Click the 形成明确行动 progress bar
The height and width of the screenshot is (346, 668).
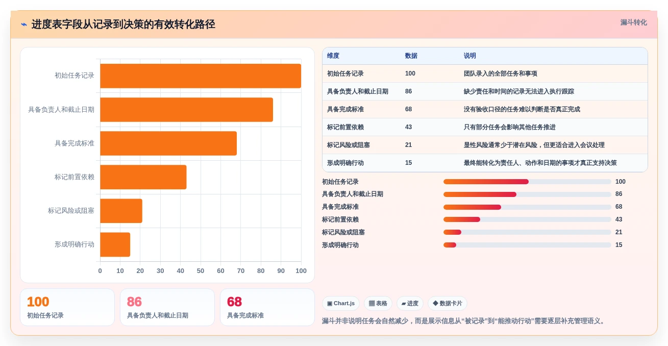coord(527,245)
